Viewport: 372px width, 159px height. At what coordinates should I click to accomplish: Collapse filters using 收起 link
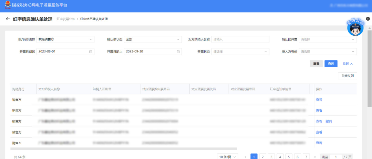tap(348, 64)
